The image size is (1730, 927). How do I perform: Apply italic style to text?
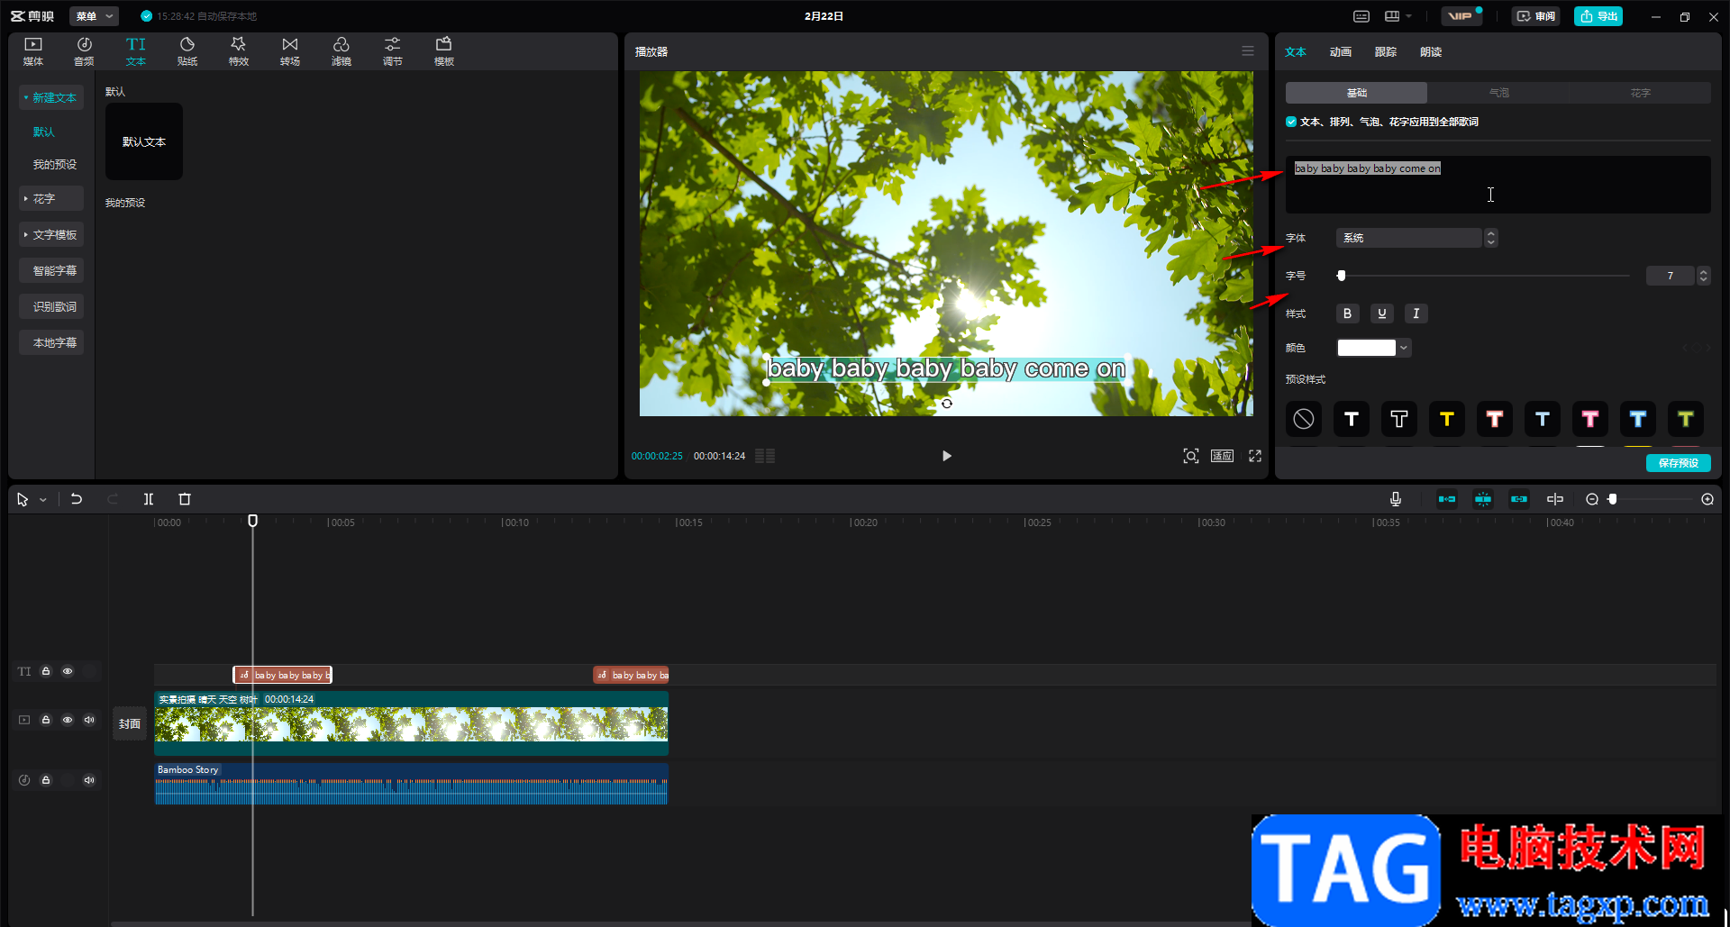[1416, 314]
